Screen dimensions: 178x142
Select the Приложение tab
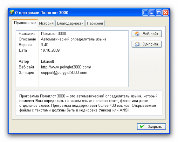pos(25,23)
